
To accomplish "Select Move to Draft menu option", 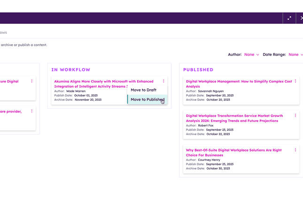I will 147,90.
